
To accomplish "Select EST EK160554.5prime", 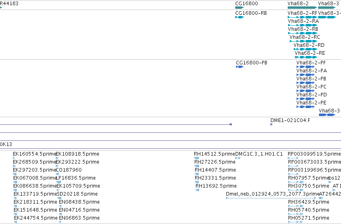I will tap(34, 154).
